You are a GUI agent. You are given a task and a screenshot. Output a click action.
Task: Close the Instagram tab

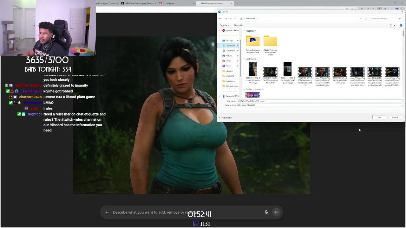193,3
